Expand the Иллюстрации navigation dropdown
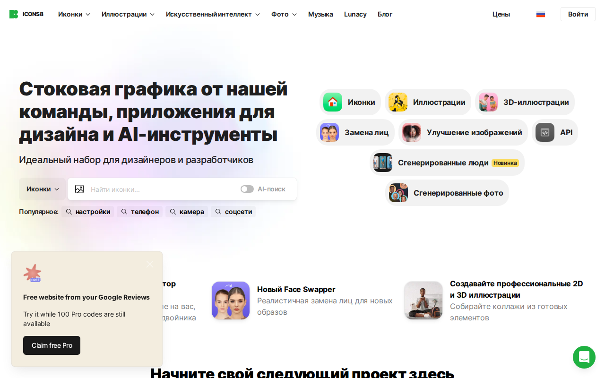605x378 pixels. pyautogui.click(x=128, y=14)
